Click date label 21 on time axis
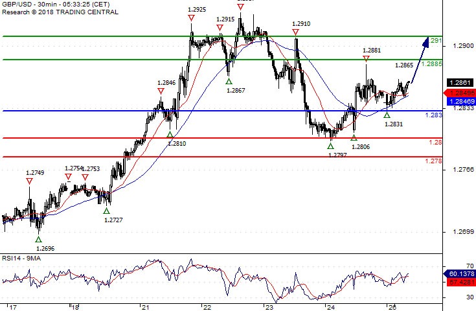Viewport: 476px width, 311px height. 146,307
